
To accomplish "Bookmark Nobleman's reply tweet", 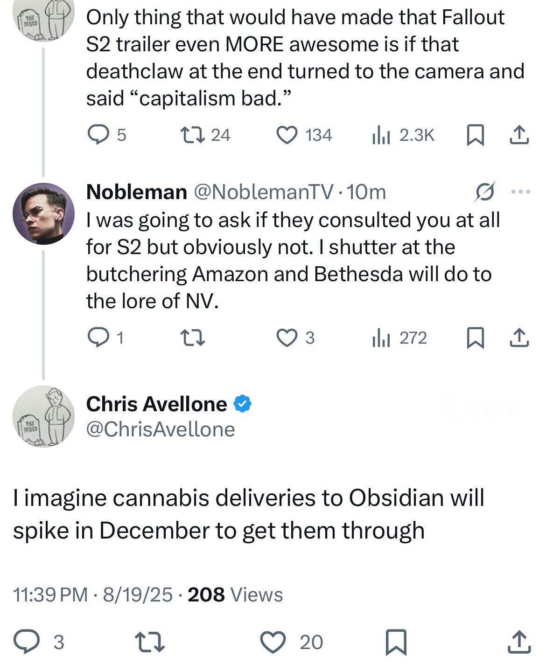I will coord(475,338).
